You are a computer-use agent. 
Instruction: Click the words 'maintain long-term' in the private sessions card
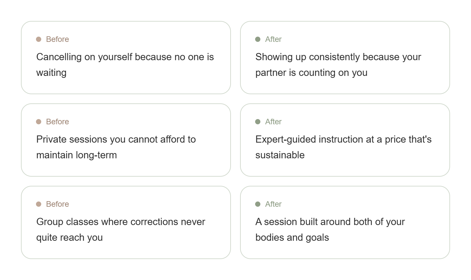pyautogui.click(x=77, y=155)
